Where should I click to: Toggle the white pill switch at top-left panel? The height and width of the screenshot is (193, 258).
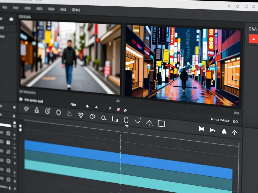(11, 19)
